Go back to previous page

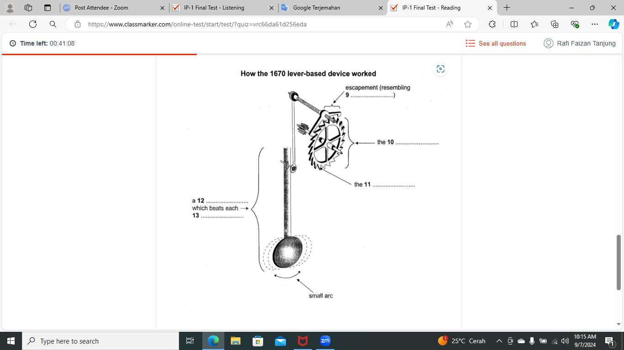(13, 24)
